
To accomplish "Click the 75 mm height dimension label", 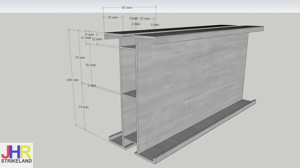I will [x=80, y=57].
